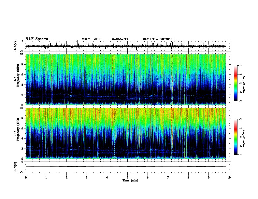Screen dimensions: 258x199
Task: Click the "6" kHz tick on ch.1 frequency axis
Action: 23,75
